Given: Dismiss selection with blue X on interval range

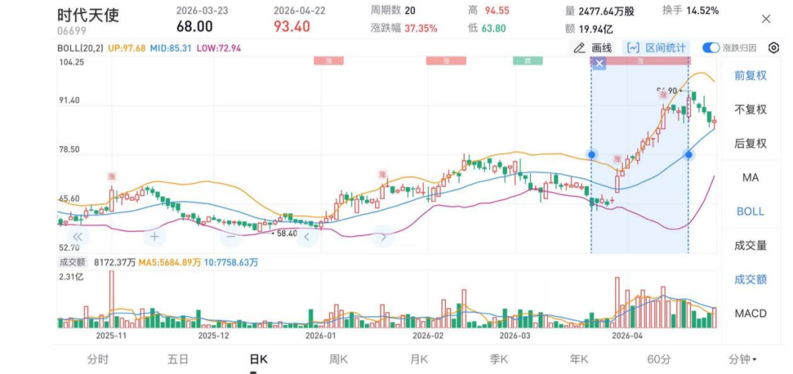Looking at the screenshot, I should point(599,63).
